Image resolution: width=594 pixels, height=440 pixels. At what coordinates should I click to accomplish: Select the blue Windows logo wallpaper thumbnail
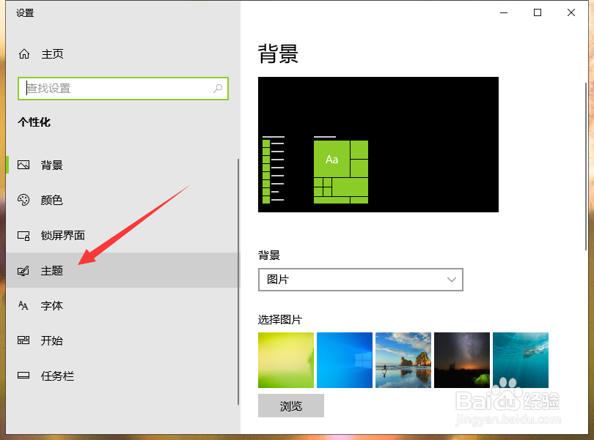tap(345, 360)
